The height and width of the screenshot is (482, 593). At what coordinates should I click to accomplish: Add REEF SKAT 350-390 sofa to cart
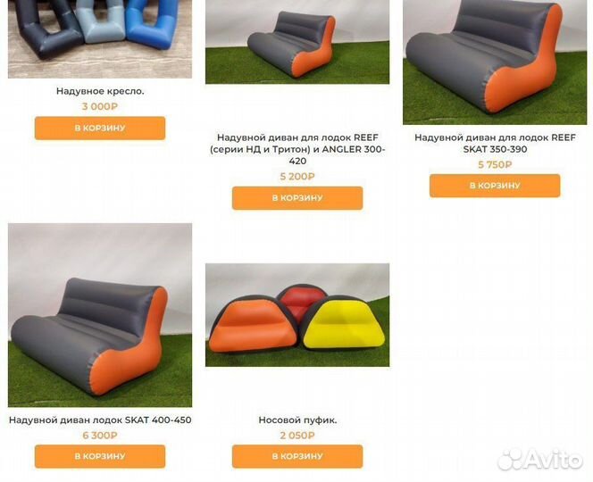pyautogui.click(x=495, y=186)
